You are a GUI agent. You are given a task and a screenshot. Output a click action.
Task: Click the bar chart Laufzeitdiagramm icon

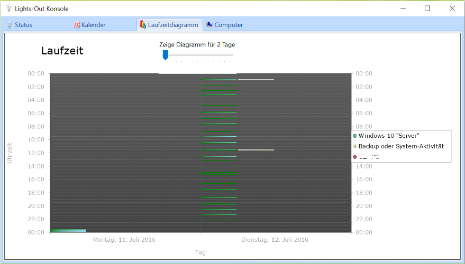coord(143,25)
